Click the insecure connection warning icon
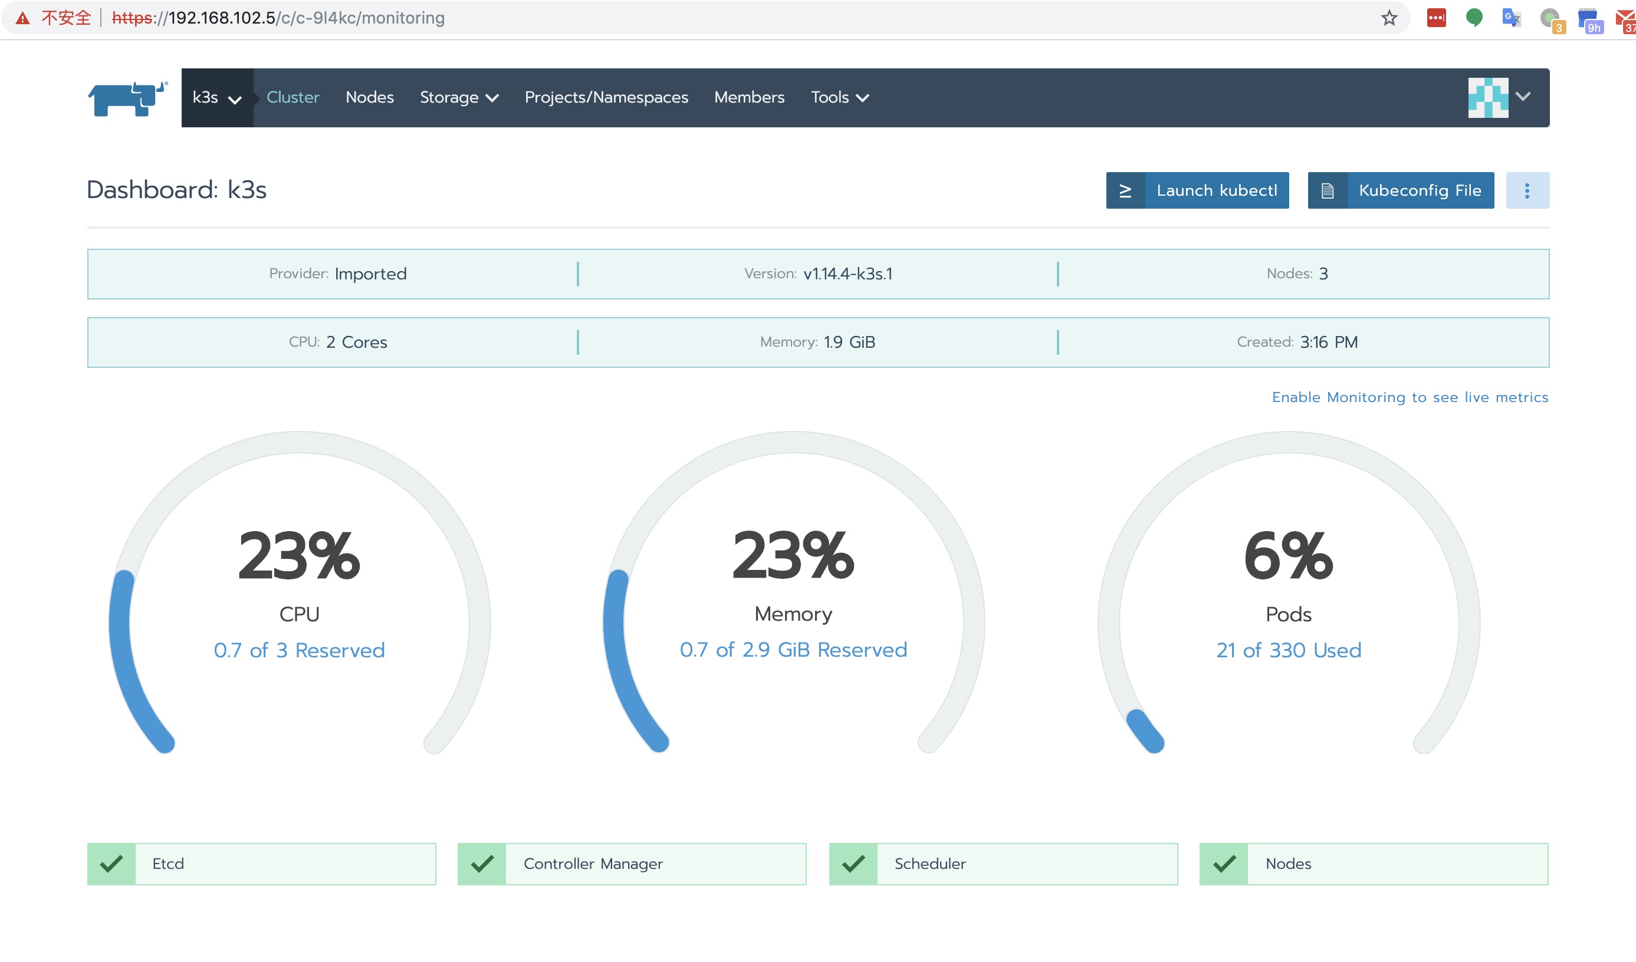The width and height of the screenshot is (1636, 962). click(23, 18)
